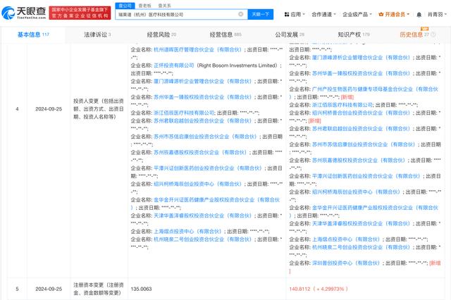
Task: Go to the 经营风险 tab
Action: 162,34
